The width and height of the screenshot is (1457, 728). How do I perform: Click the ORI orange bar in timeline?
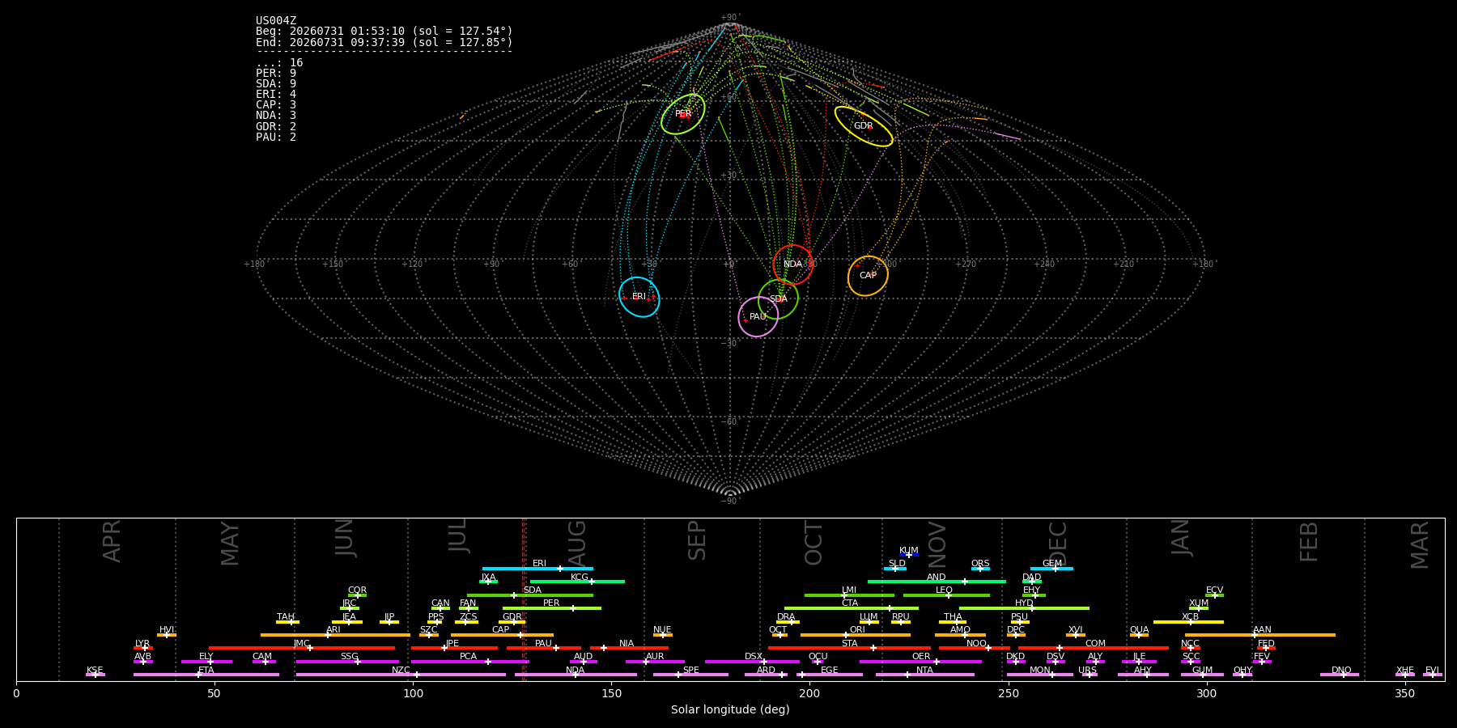coord(856,635)
